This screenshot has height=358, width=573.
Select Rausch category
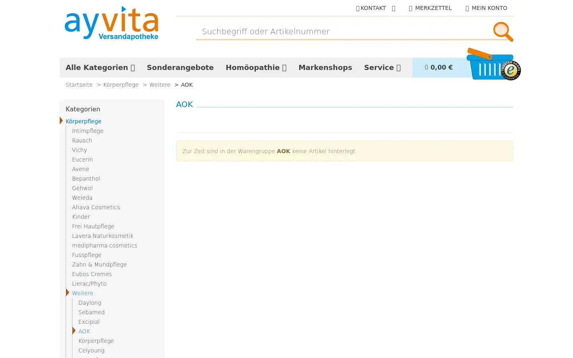tap(82, 140)
